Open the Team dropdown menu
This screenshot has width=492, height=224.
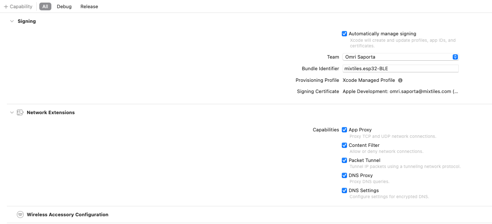(x=400, y=57)
